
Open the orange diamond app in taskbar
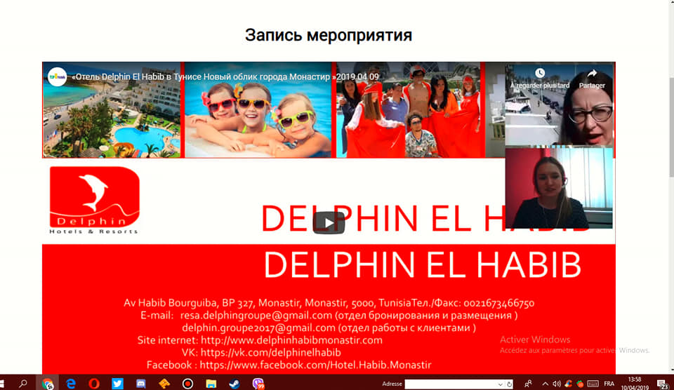(164, 384)
